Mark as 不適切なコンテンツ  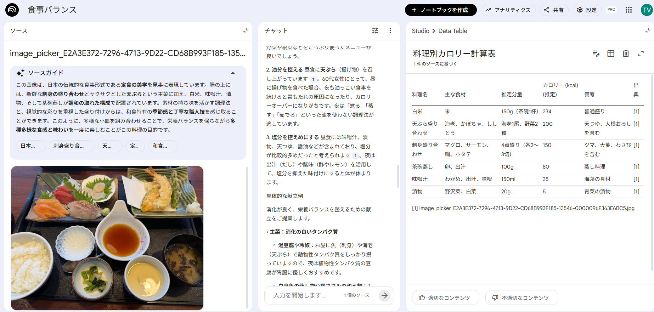521,298
